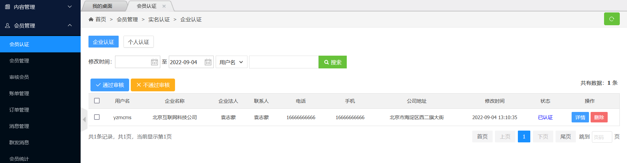The width and height of the screenshot is (627, 163).
Task: Open the end date calendar icon
Action: point(208,62)
